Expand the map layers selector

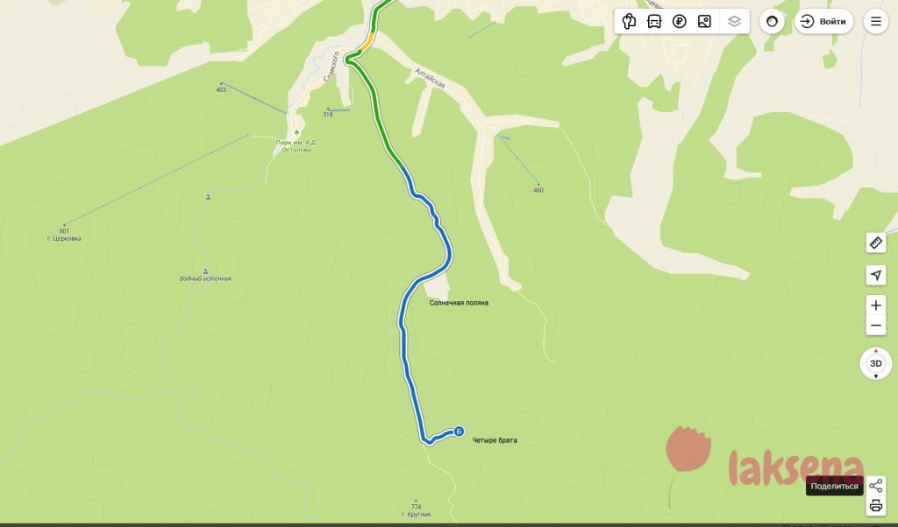coord(734,22)
